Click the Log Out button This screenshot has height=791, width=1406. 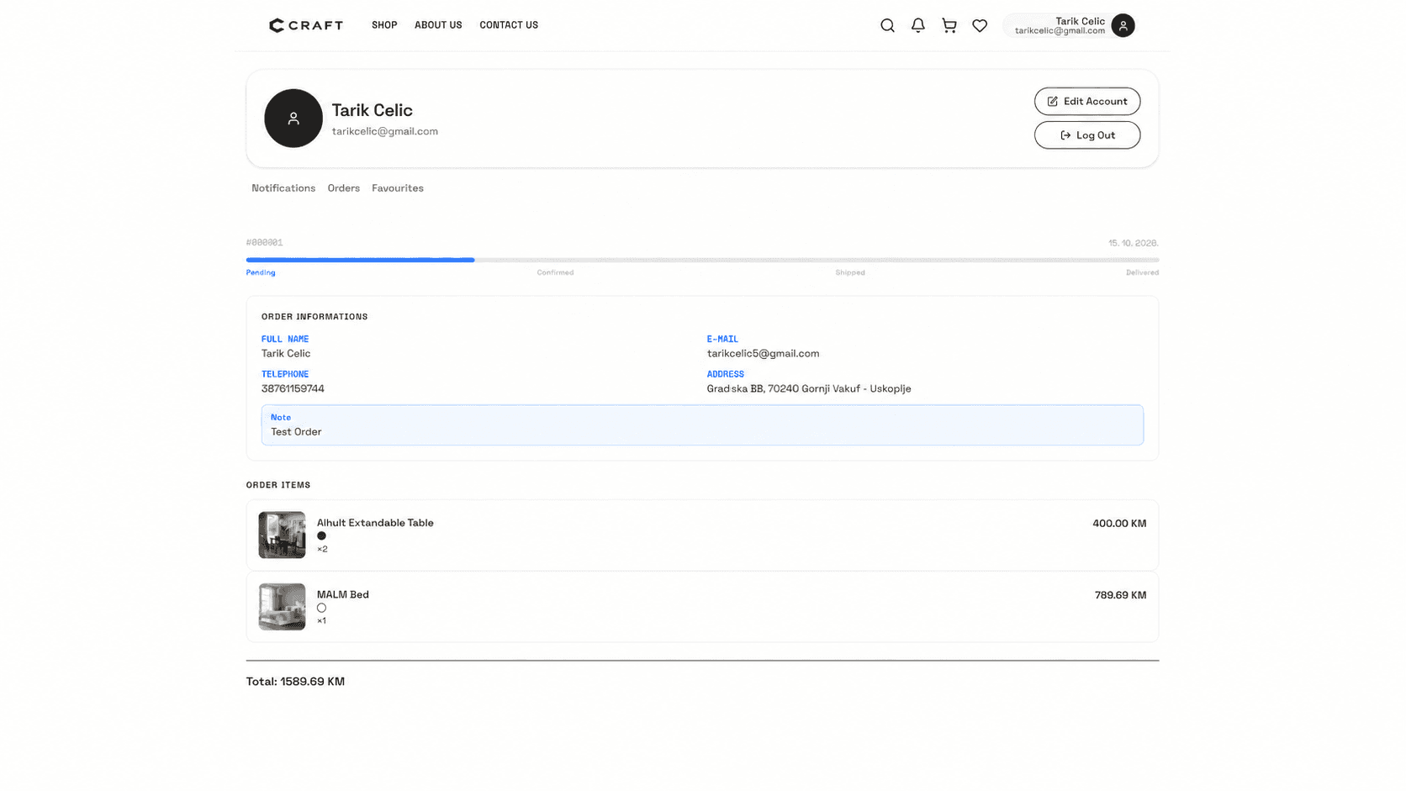pyautogui.click(x=1087, y=135)
